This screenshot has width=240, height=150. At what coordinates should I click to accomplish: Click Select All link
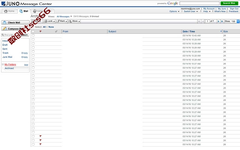pos(44,27)
